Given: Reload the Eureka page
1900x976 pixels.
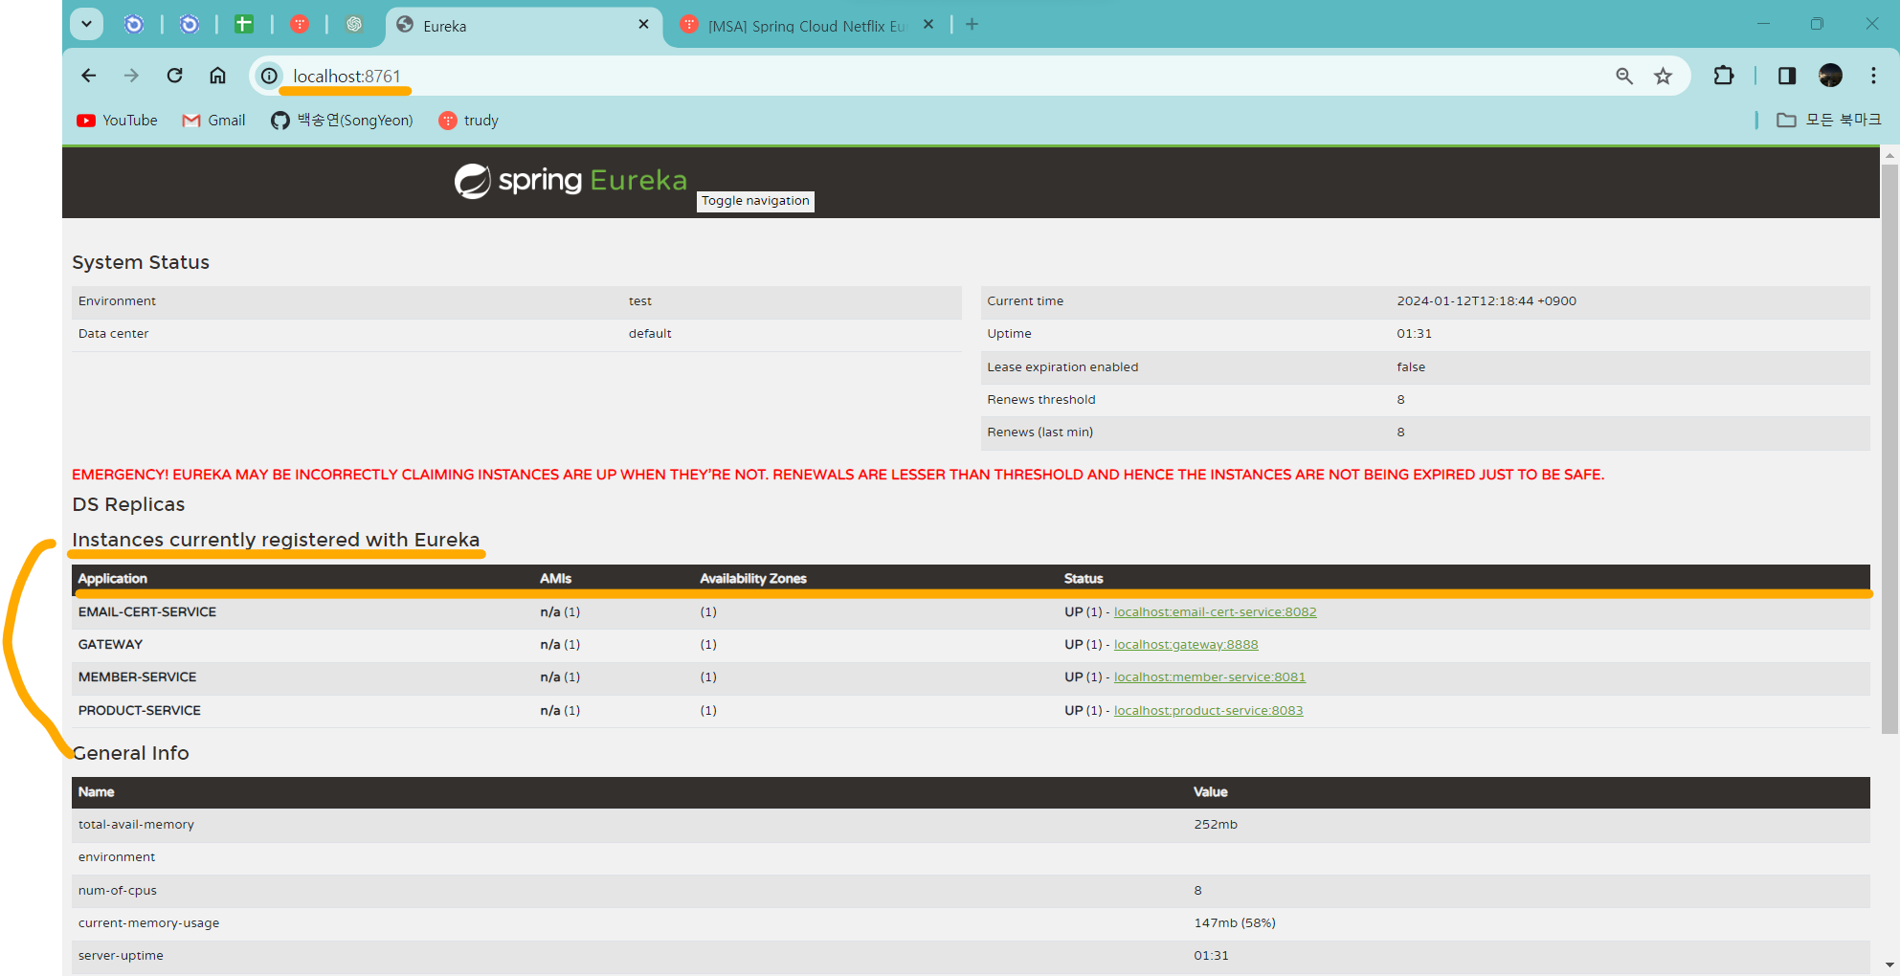Looking at the screenshot, I should pos(174,76).
